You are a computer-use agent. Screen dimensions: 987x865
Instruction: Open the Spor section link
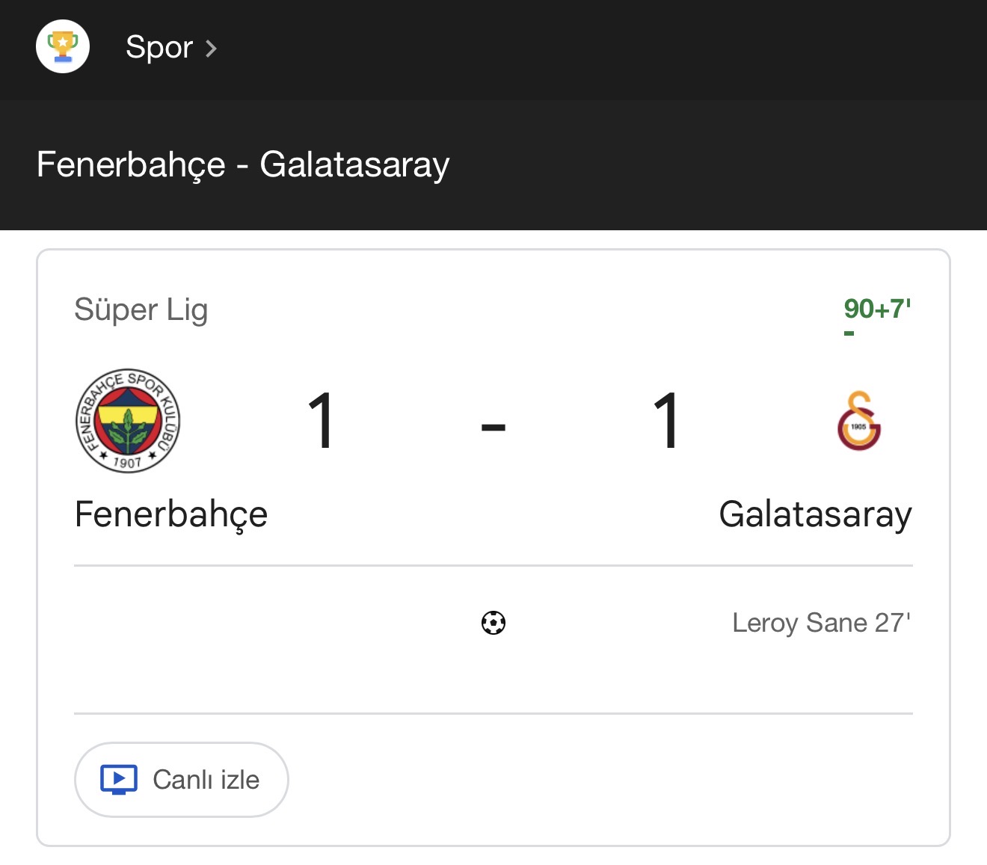[159, 47]
